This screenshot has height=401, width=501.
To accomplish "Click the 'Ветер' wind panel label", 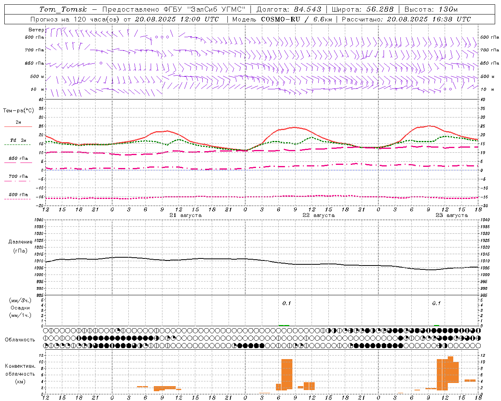I will click(x=36, y=30).
